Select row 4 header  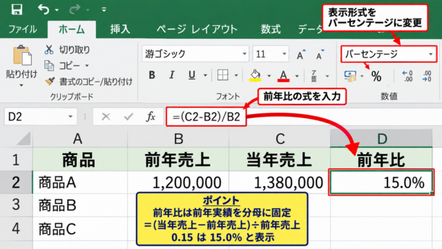pos(16,228)
